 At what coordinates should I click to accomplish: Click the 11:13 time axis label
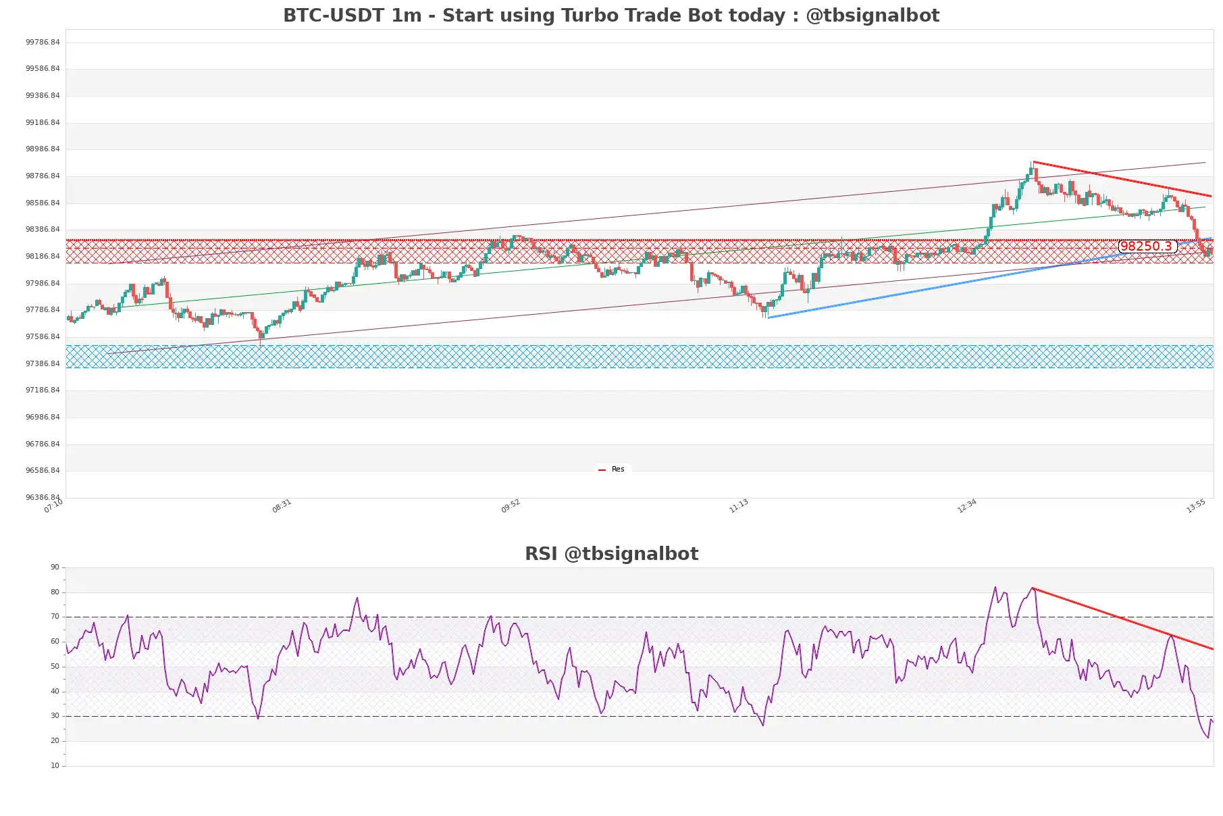(x=739, y=506)
